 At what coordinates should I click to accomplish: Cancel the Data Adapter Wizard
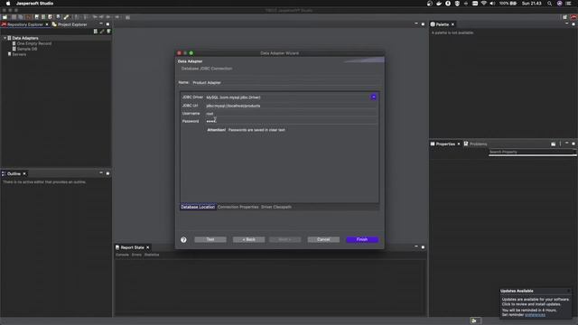coord(323,239)
